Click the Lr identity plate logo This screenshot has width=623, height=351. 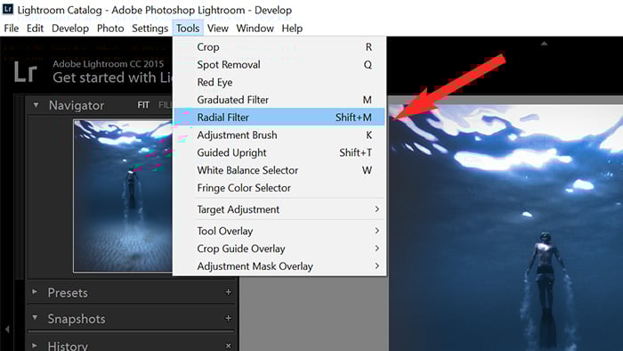[26, 72]
